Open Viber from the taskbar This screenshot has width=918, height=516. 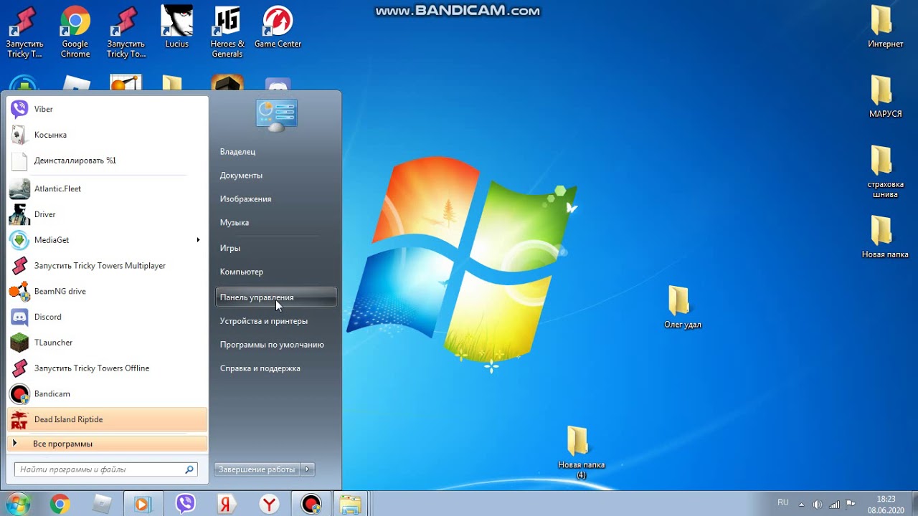[x=186, y=505]
